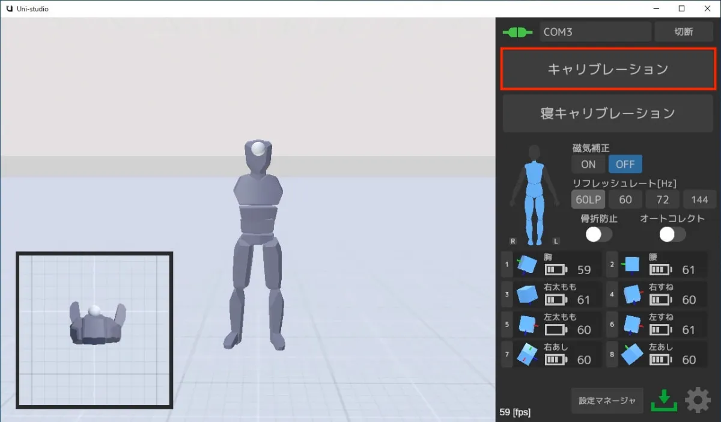The image size is (721, 422).
Task: Click the green connector plug icon
Action: pos(517,31)
